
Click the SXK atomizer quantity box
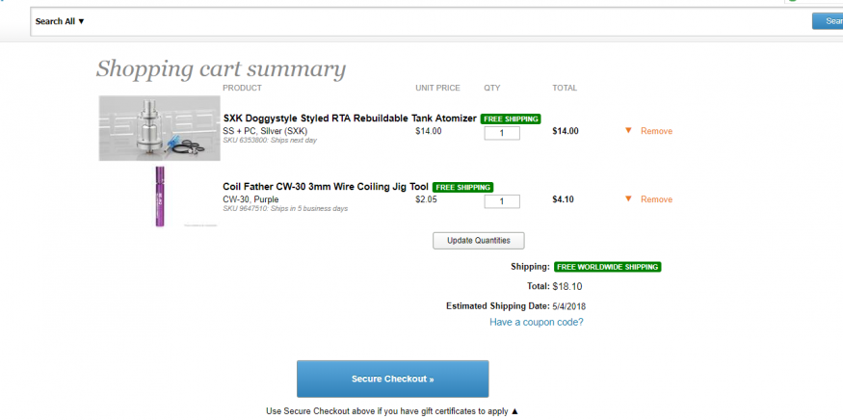click(x=502, y=133)
